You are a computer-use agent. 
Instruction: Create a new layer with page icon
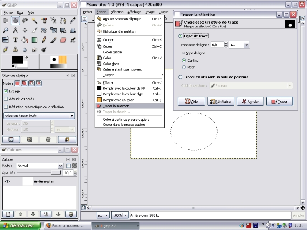tap(8, 214)
